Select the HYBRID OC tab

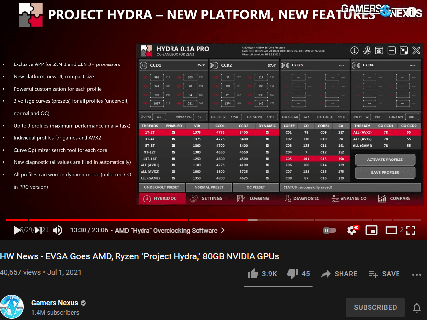(162, 198)
